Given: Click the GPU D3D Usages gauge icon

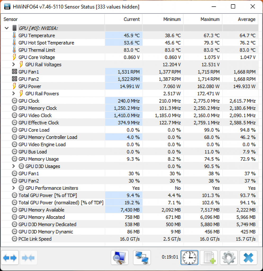Looking at the screenshot, I should [21, 166].
